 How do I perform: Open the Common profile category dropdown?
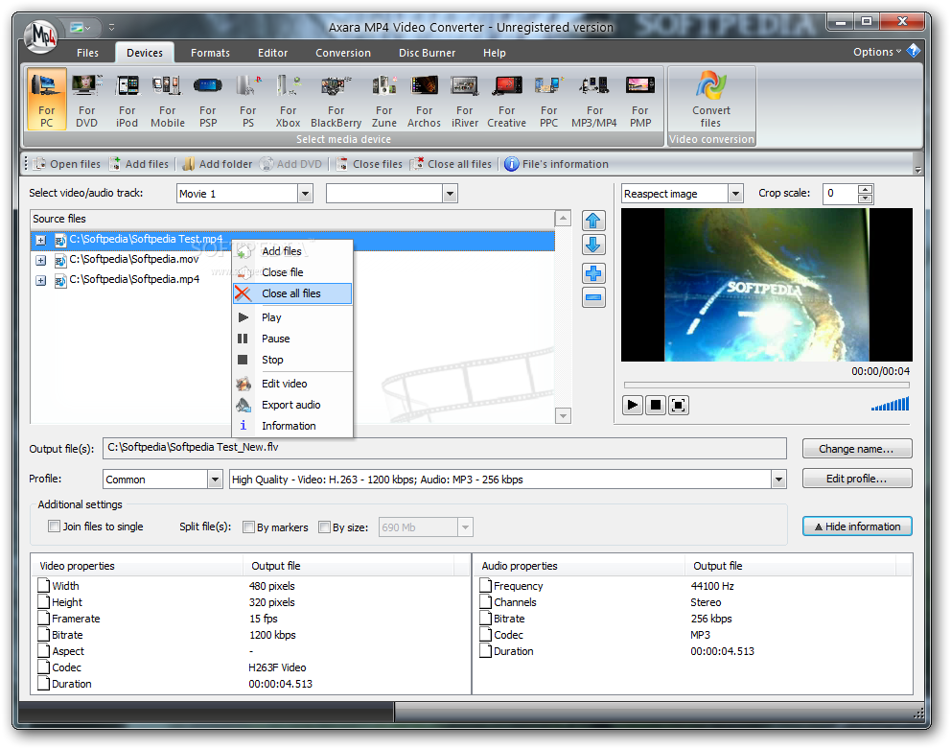click(x=215, y=480)
